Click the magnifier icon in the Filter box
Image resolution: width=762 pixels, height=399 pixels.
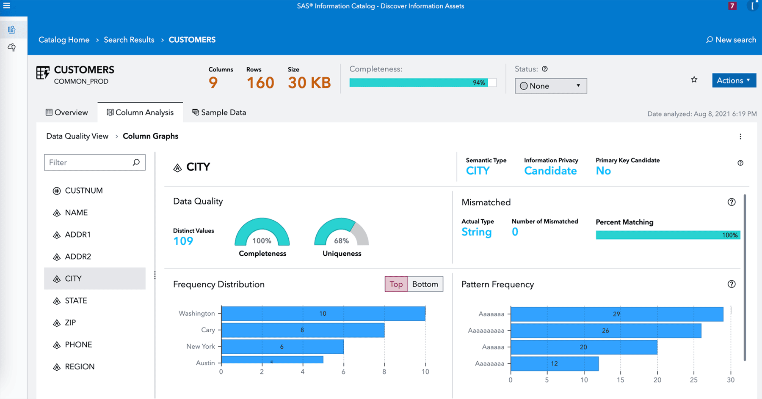pyautogui.click(x=136, y=162)
